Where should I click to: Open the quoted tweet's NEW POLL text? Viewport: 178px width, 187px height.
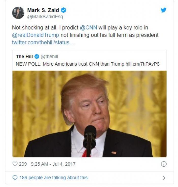click(x=88, y=64)
